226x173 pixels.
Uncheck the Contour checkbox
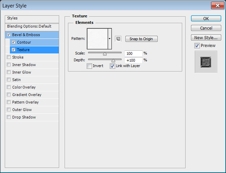click(x=13, y=42)
